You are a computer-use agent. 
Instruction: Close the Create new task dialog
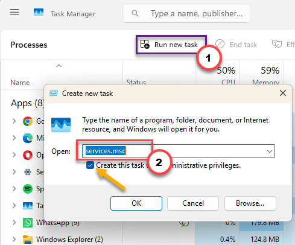pyautogui.click(x=283, y=93)
